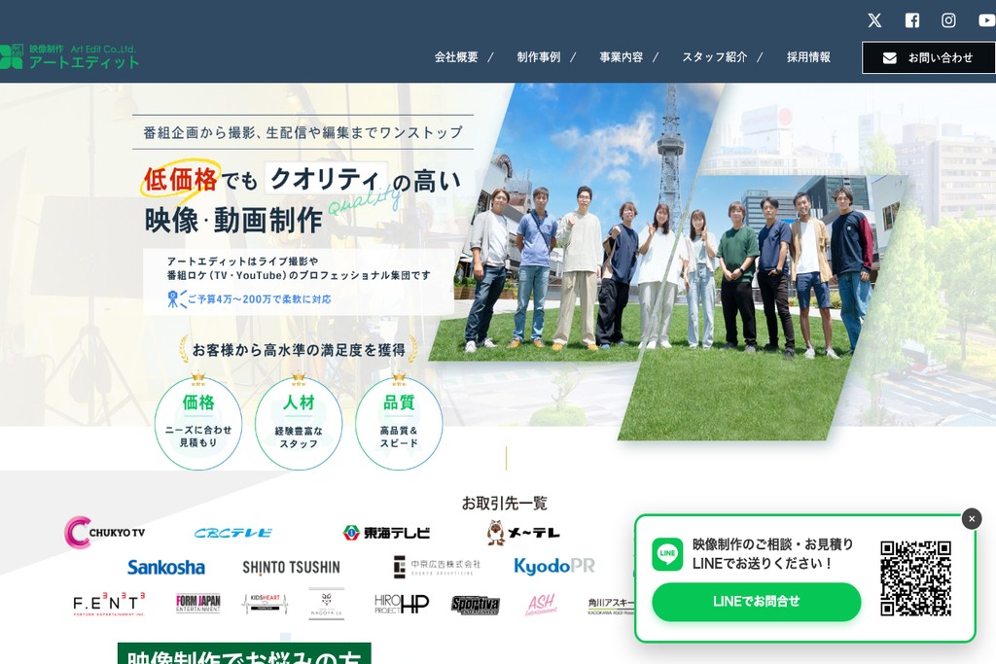Click the 価格 circular badge

tap(197, 423)
